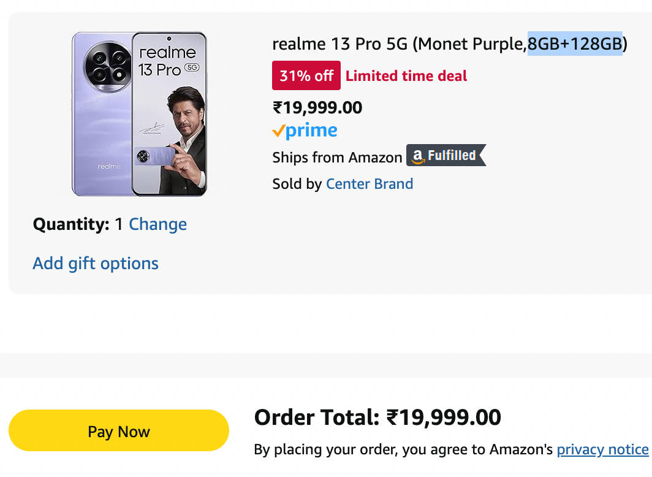Click the prime logo text
The image size is (652, 477).
click(x=311, y=130)
